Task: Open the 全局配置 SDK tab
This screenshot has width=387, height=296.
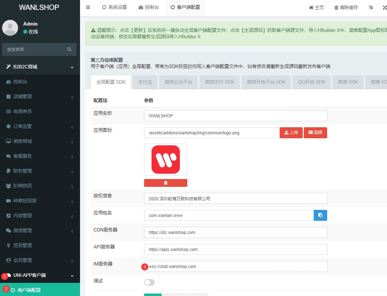Action: [x=111, y=82]
